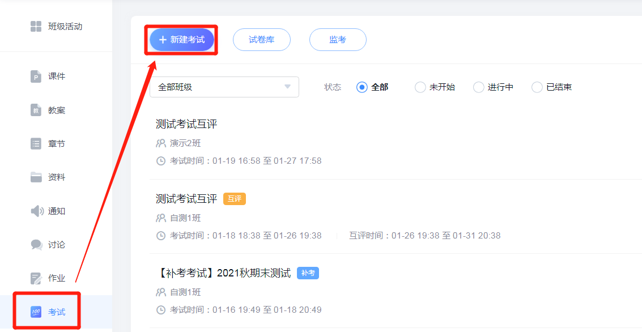This screenshot has width=642, height=332.
Task: Click 自测1班 under the 互评 exam
Action: [185, 218]
